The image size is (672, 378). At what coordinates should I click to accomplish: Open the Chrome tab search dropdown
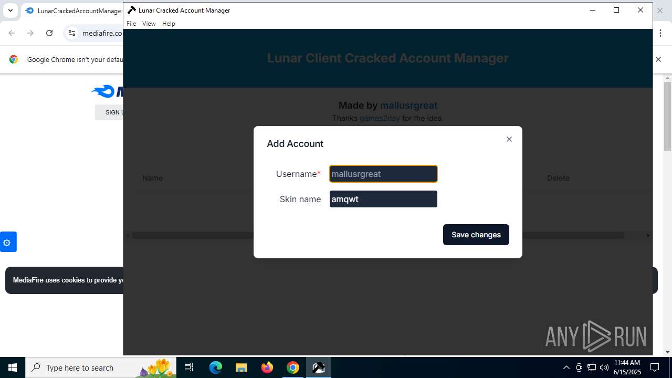10,10
